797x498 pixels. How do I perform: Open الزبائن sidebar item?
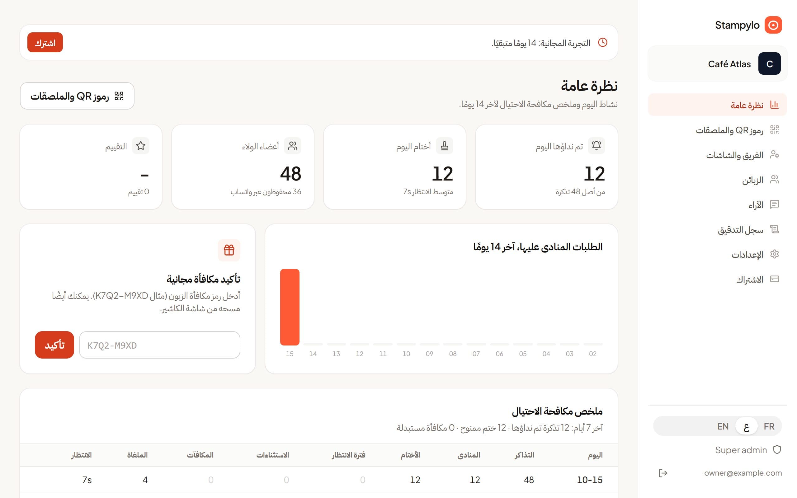pyautogui.click(x=717, y=180)
